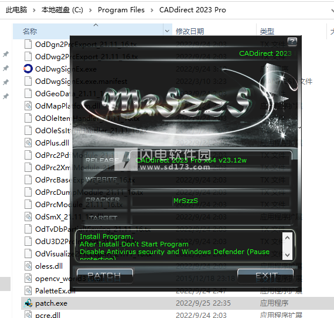
Task: Click the EXIT button
Action: (265, 276)
